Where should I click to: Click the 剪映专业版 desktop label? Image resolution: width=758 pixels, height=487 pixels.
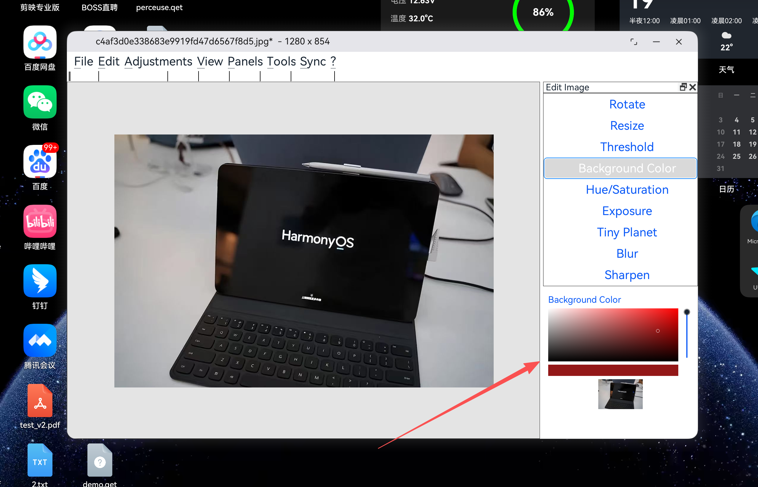click(40, 8)
